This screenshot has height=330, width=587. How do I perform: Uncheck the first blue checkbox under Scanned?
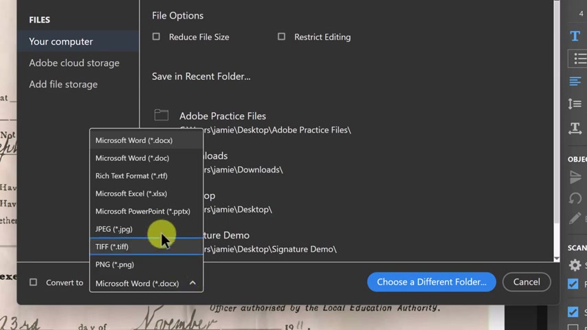tap(573, 284)
